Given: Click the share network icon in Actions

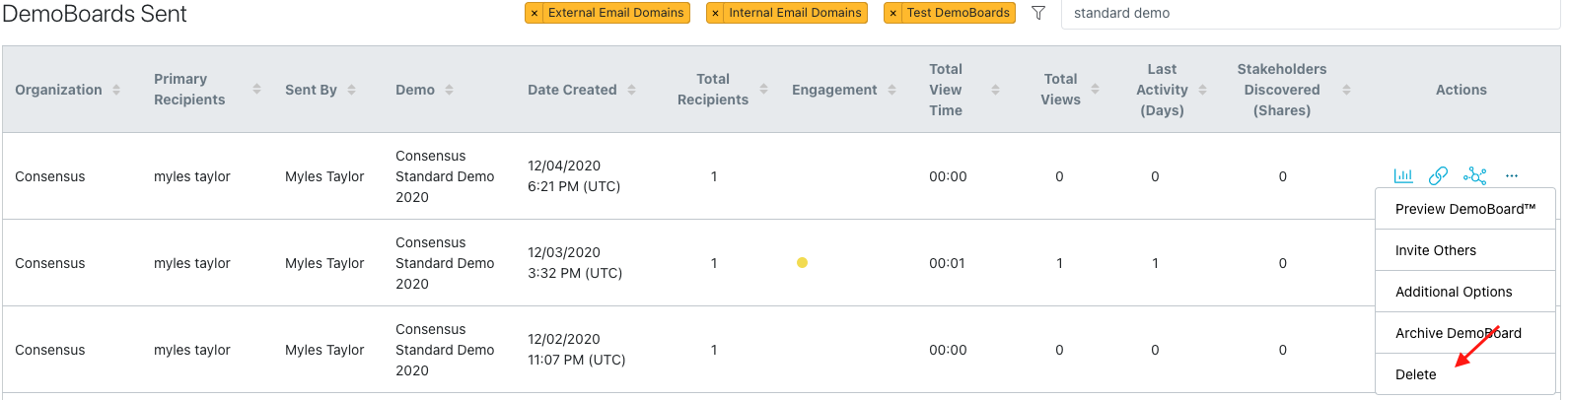Looking at the screenshot, I should click(x=1474, y=176).
